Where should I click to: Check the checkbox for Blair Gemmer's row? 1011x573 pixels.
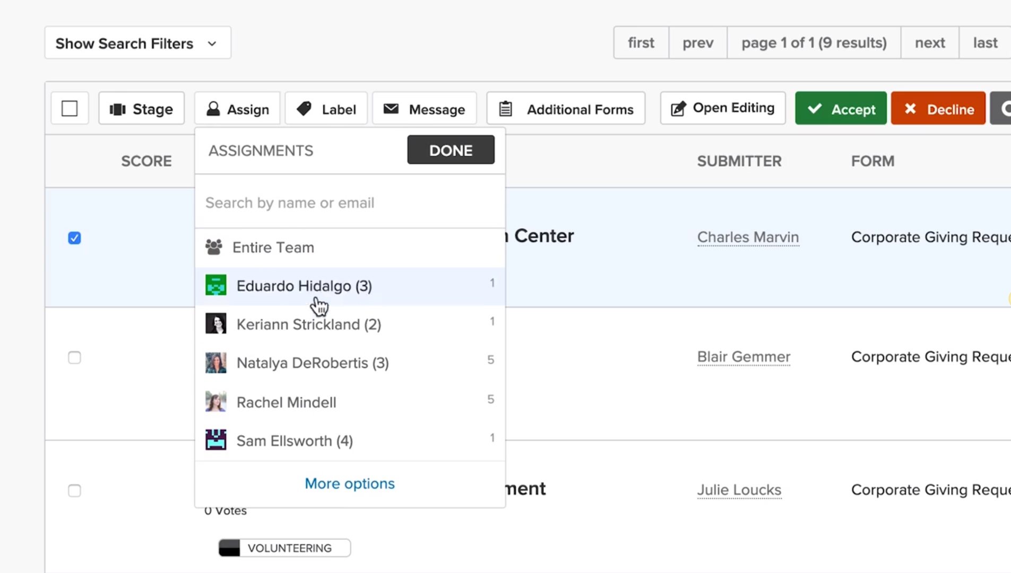pyautogui.click(x=74, y=358)
